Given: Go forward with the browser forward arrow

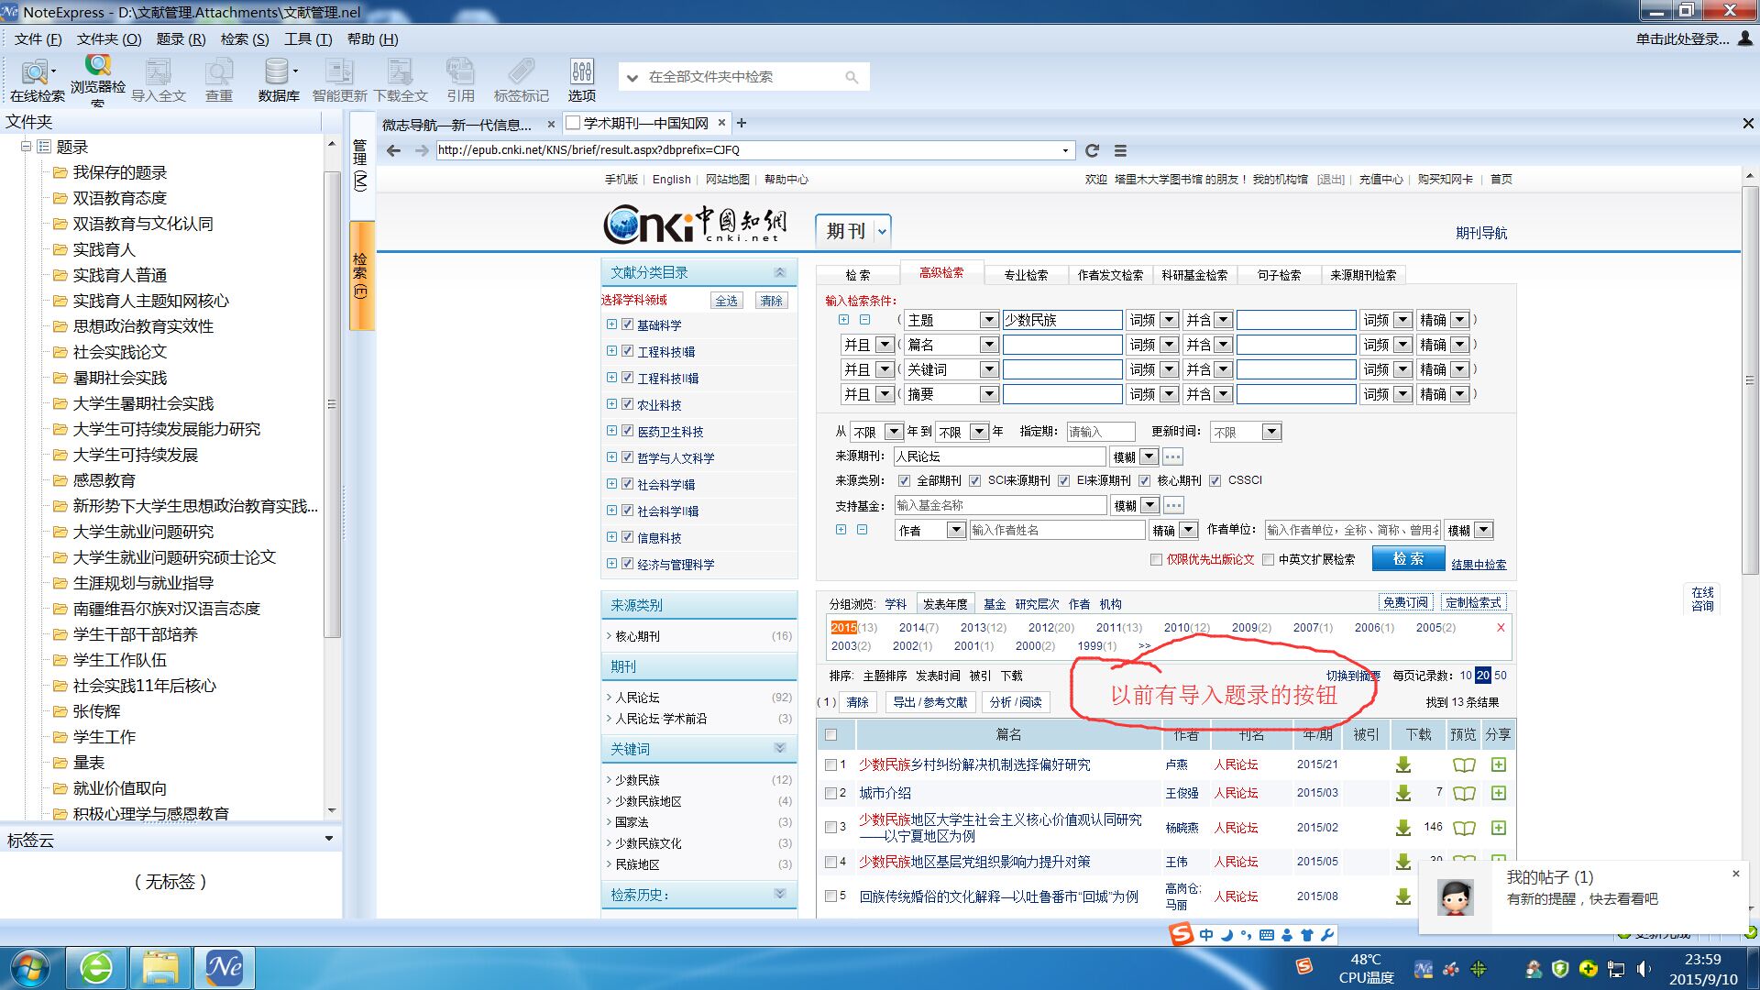Looking at the screenshot, I should click(x=422, y=150).
